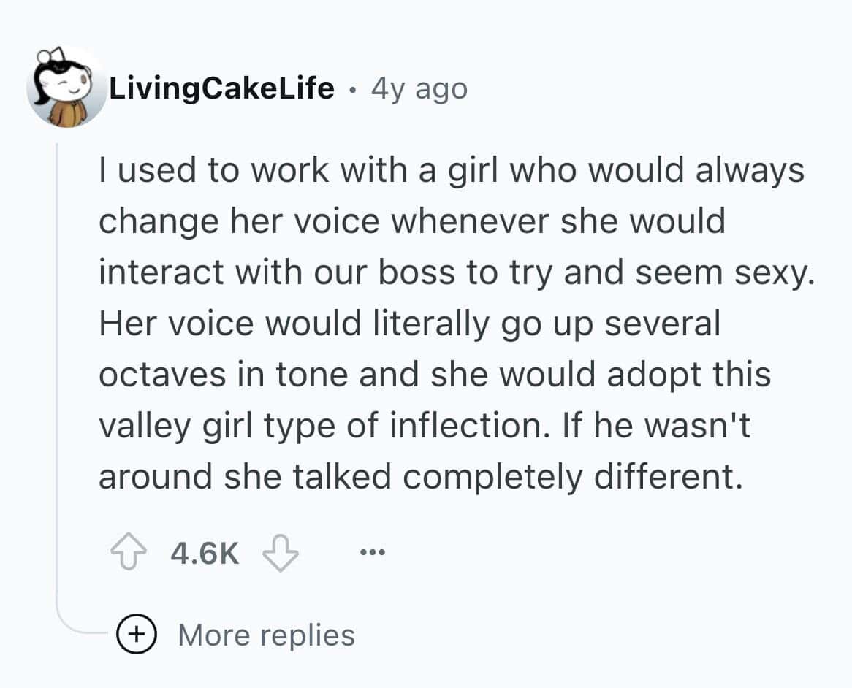
Task: Open the LivingCakeLife username profile link
Action: pyautogui.click(x=222, y=89)
